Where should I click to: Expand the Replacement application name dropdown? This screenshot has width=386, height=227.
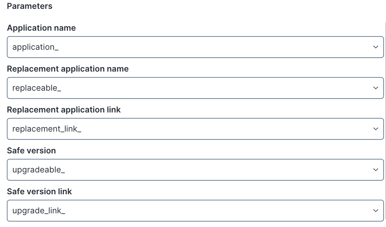click(x=195, y=88)
